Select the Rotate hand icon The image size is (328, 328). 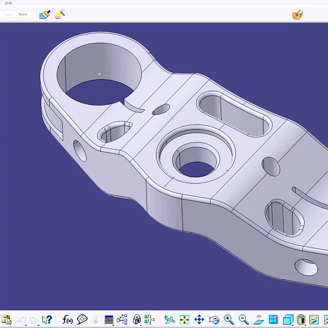214,320
